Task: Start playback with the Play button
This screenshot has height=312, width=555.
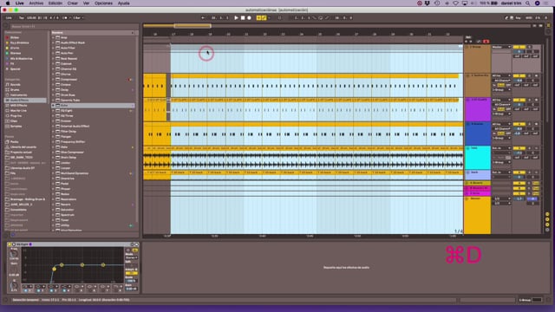Action: 236,17
